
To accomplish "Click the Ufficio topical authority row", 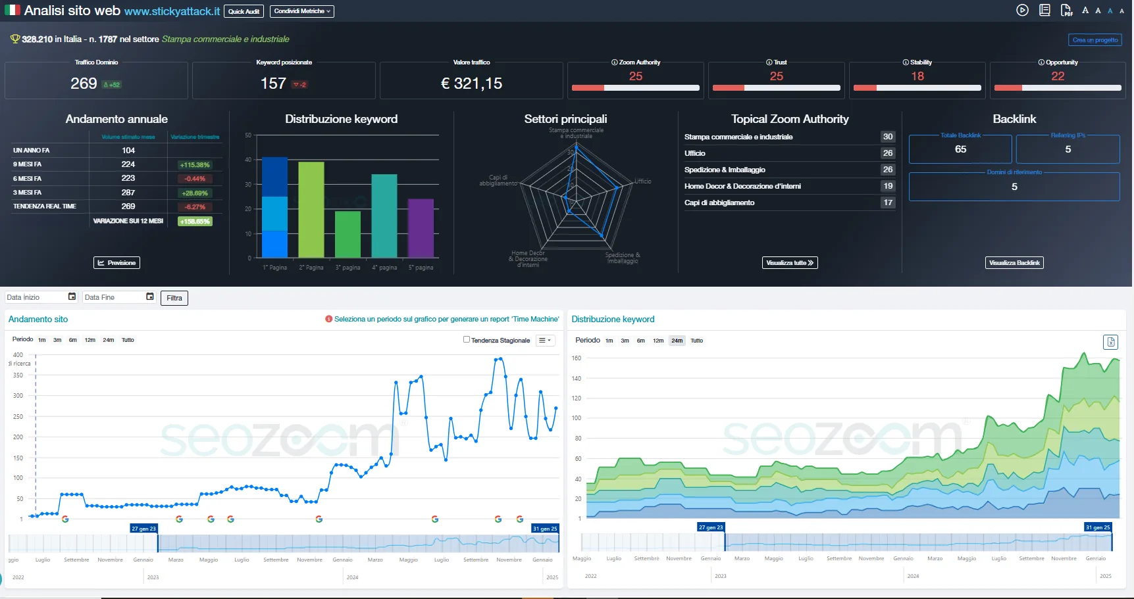I will (x=789, y=153).
